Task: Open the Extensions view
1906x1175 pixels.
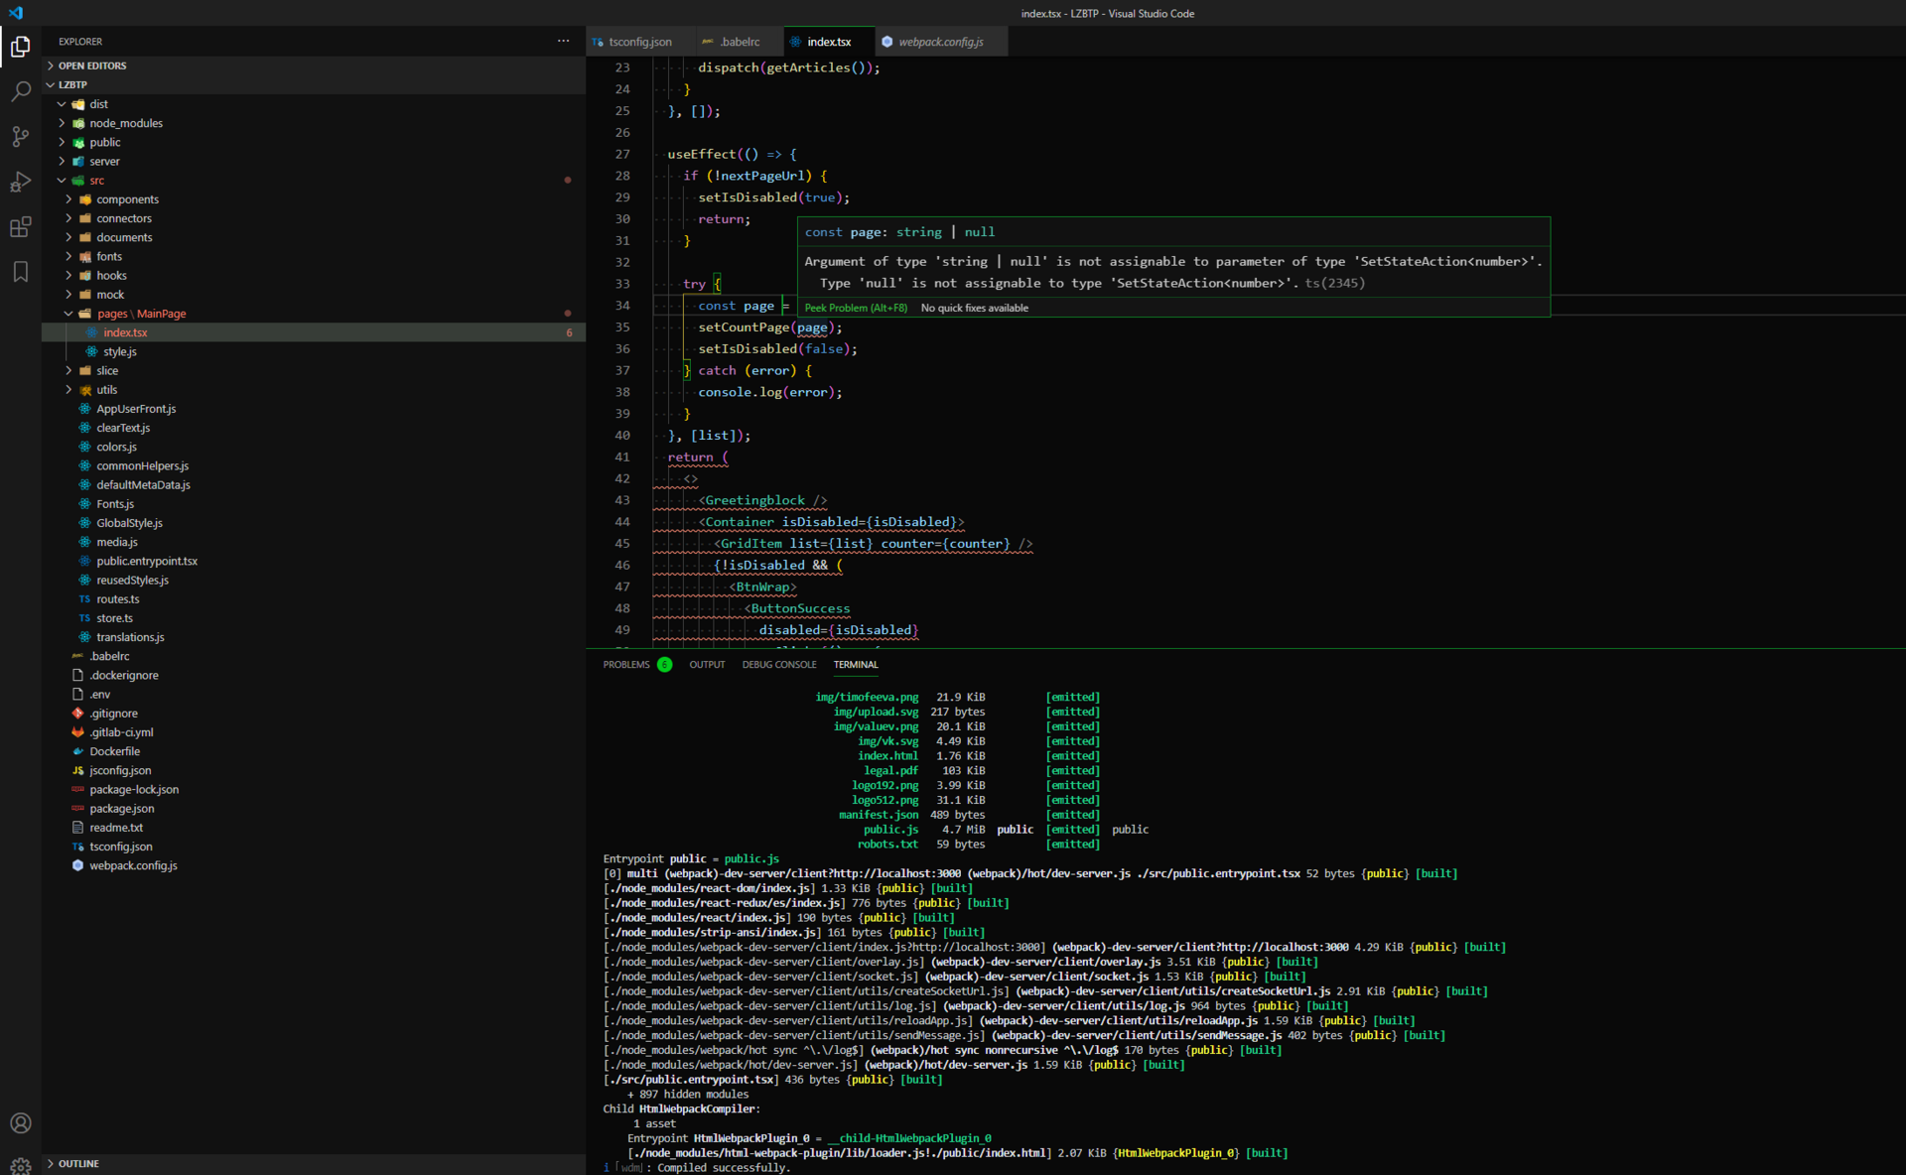Action: pyautogui.click(x=20, y=227)
